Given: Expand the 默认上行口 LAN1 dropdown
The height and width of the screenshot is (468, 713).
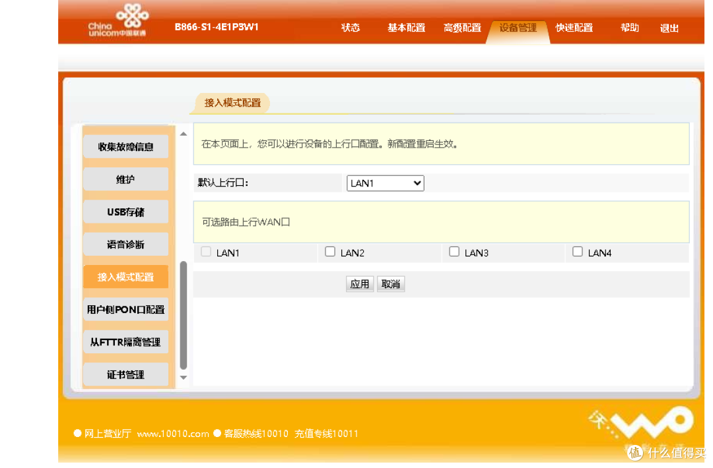Looking at the screenshot, I should [385, 183].
